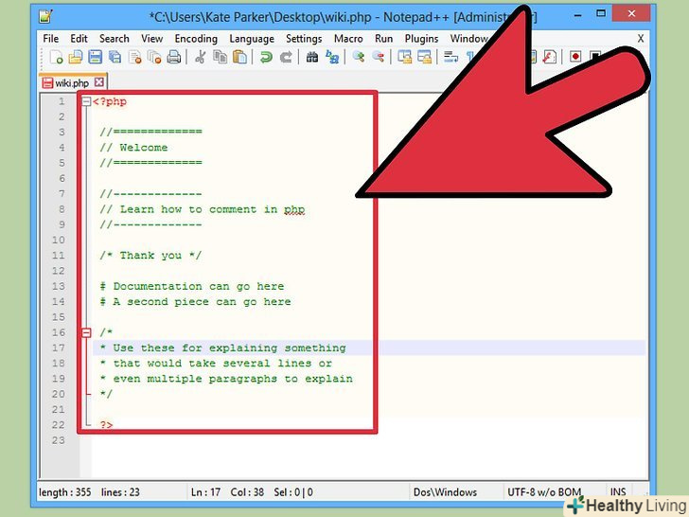Viewport: 689px width, 517px height.
Task: Toggle INS insert mode in status bar
Action: point(618,492)
